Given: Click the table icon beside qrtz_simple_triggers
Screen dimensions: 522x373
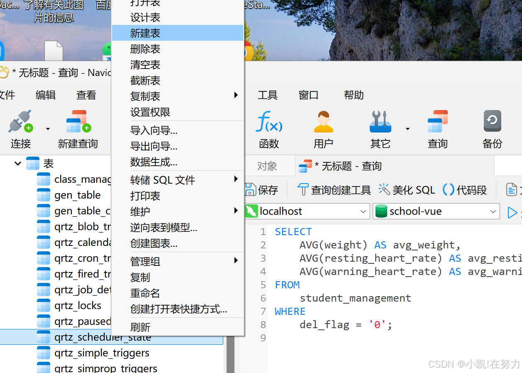Looking at the screenshot, I should [44, 353].
